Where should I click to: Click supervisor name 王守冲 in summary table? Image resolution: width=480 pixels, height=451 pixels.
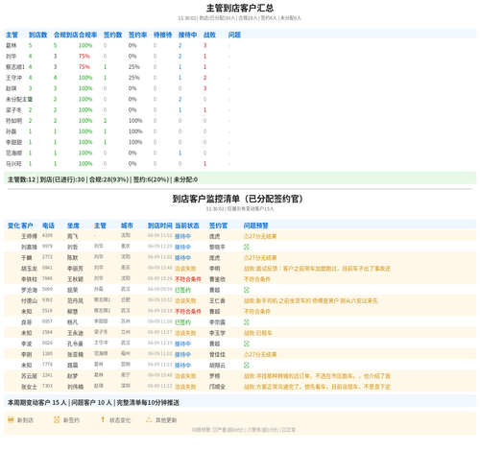14,78
